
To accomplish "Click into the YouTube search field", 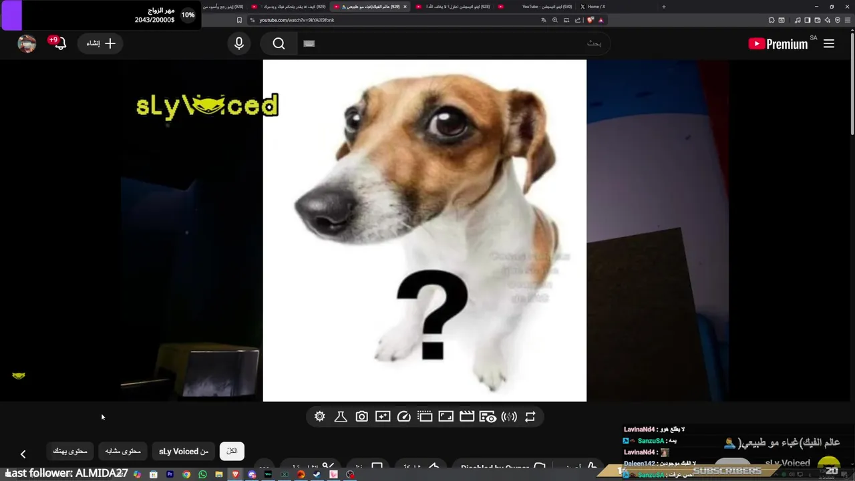I will pos(454,43).
